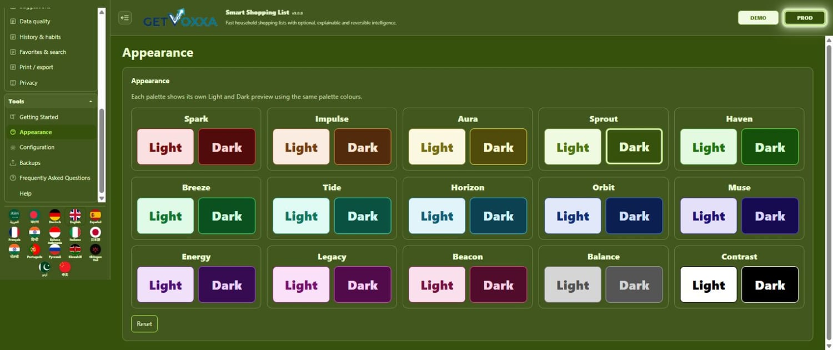Pick the Japanese flag language icon
Image resolution: width=833 pixels, height=350 pixels.
(96, 232)
